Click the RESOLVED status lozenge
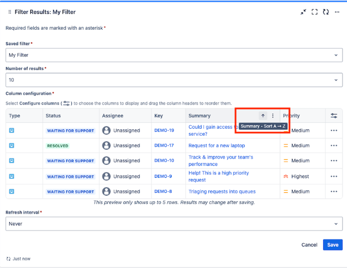Screen dimensions: 347x268 point(58,146)
